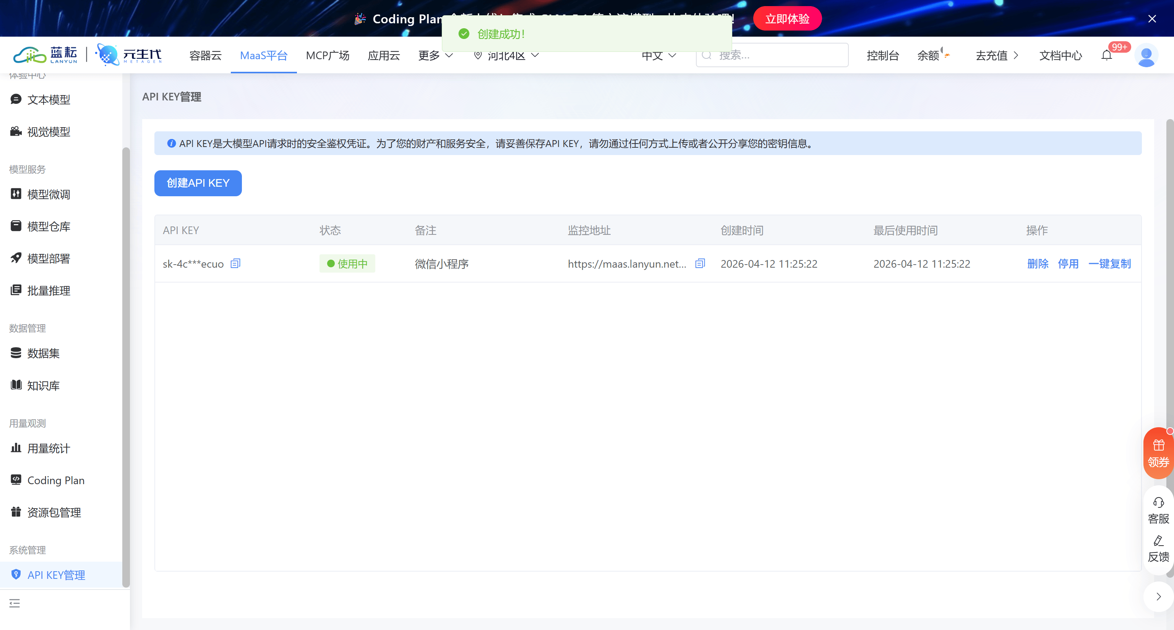Close the Coding Plan banner

(x=1152, y=19)
